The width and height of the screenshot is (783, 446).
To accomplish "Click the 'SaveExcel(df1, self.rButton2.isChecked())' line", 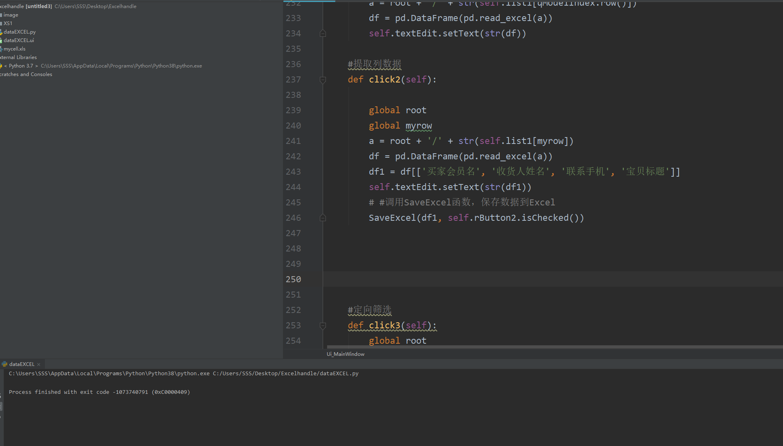I will [x=476, y=218].
